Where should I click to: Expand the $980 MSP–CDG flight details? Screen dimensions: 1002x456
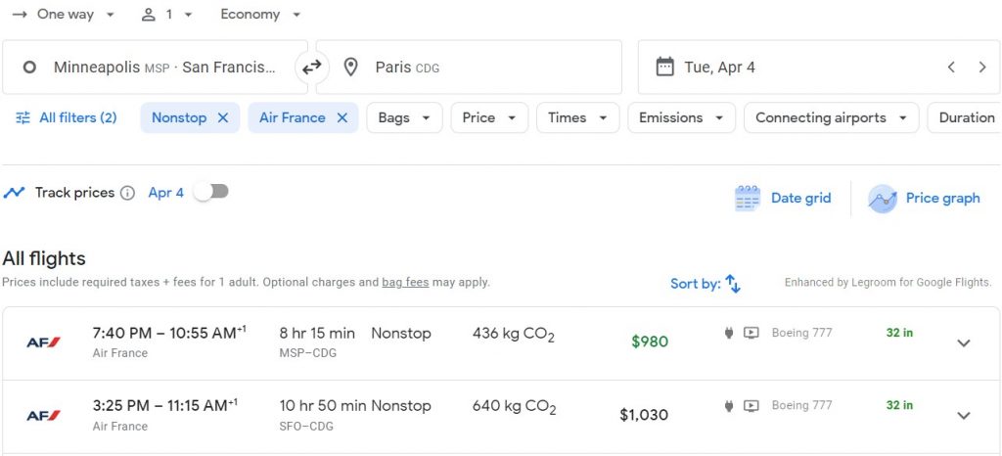pyautogui.click(x=963, y=342)
